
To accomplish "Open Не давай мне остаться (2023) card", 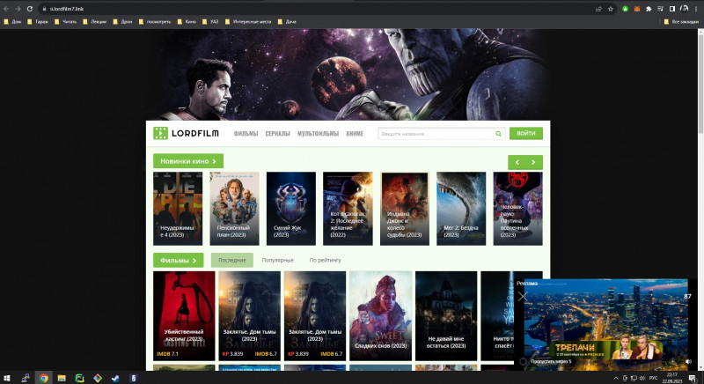I will [446, 315].
